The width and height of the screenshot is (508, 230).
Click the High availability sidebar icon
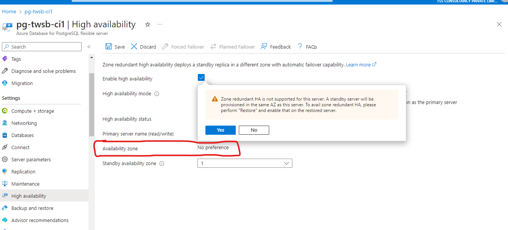(x=5, y=196)
